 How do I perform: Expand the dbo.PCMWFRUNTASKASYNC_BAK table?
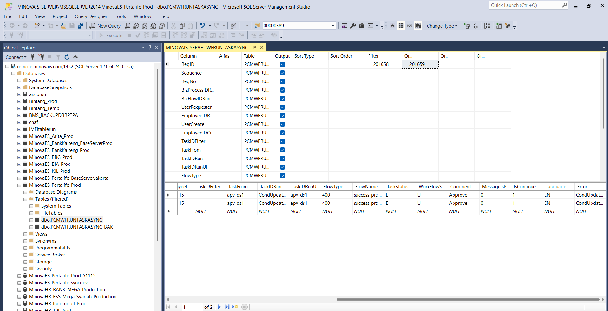click(x=31, y=227)
